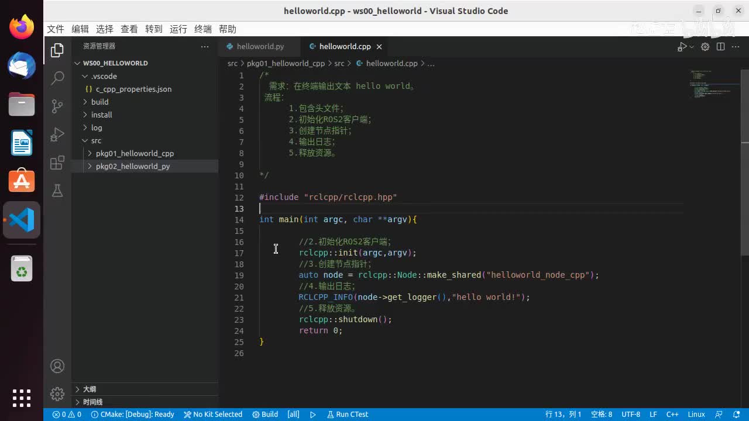Open the Accounts icon in activity bar
Screen dimensions: 749x421
click(57, 366)
